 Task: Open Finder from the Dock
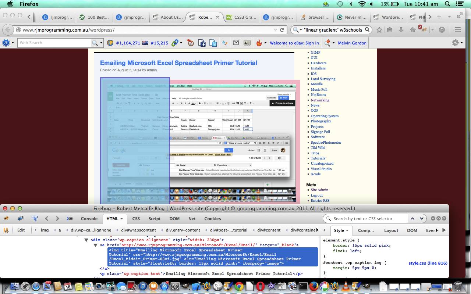tap(14, 286)
